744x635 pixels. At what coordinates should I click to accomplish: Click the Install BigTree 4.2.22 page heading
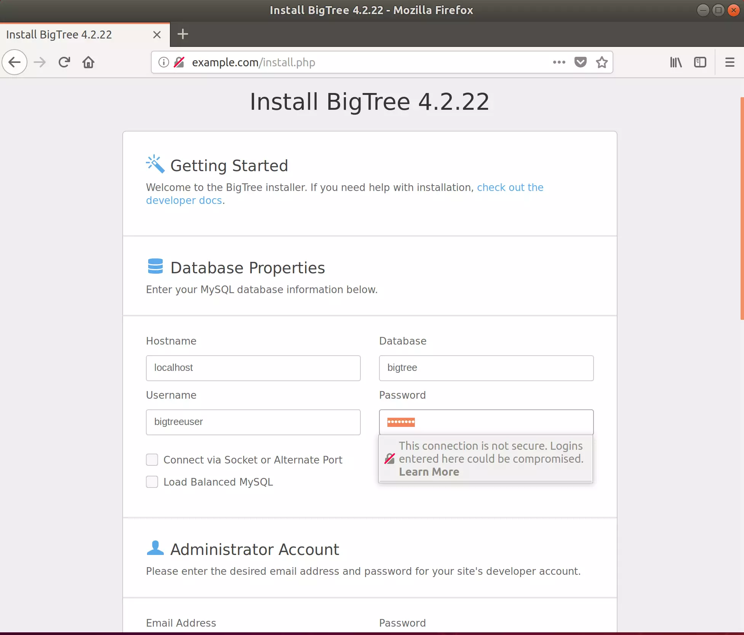370,102
